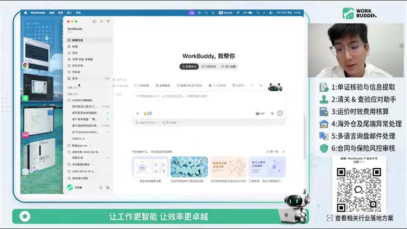The image size is (407, 229).
Task: Switch to the 日常办公 tab
Action: coord(189,66)
